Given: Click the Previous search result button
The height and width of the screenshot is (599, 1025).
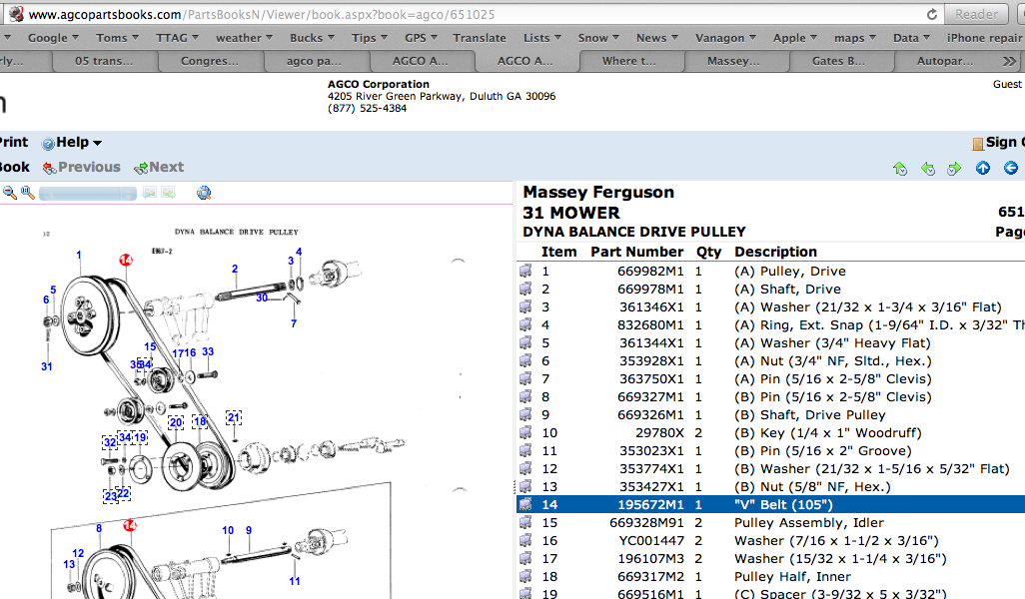Looking at the screenshot, I should (x=82, y=168).
